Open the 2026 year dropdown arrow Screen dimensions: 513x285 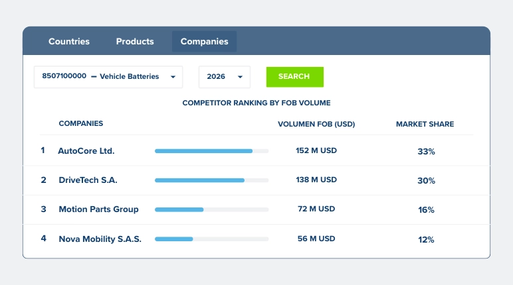pyautogui.click(x=240, y=77)
